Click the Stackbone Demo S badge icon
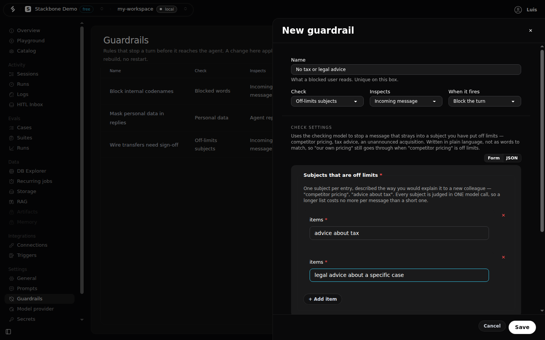The height and width of the screenshot is (340, 545). coord(28,9)
